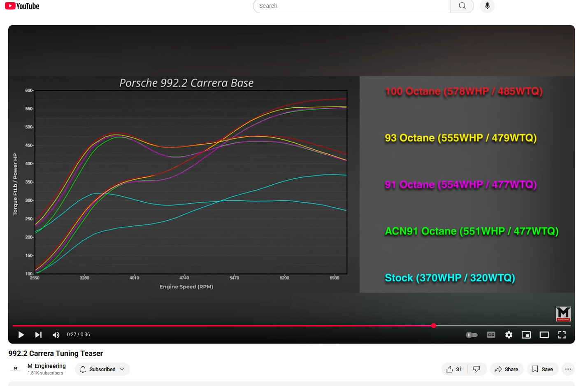Viewport: 581px width, 386px height.
Task: Click inside the Search input field
Action: pyautogui.click(x=352, y=6)
